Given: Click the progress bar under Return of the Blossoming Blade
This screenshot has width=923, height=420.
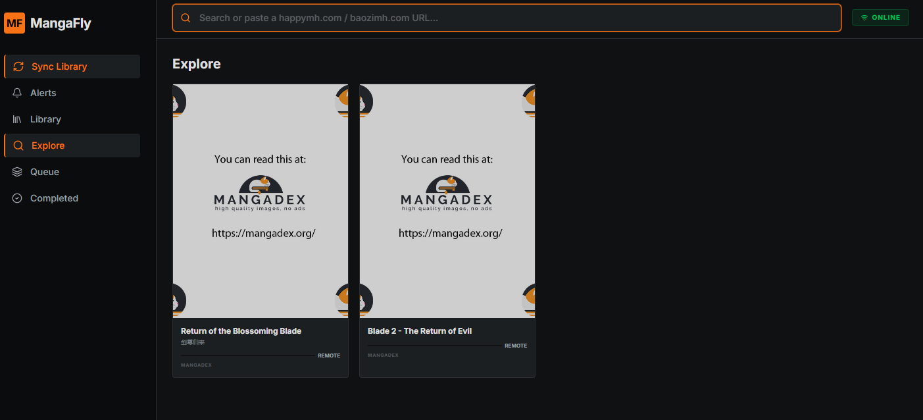Looking at the screenshot, I should point(247,355).
